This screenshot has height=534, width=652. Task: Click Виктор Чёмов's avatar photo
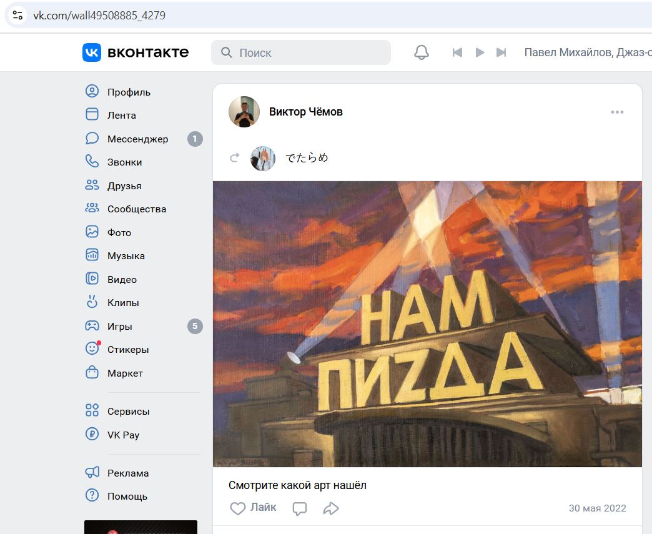(244, 112)
